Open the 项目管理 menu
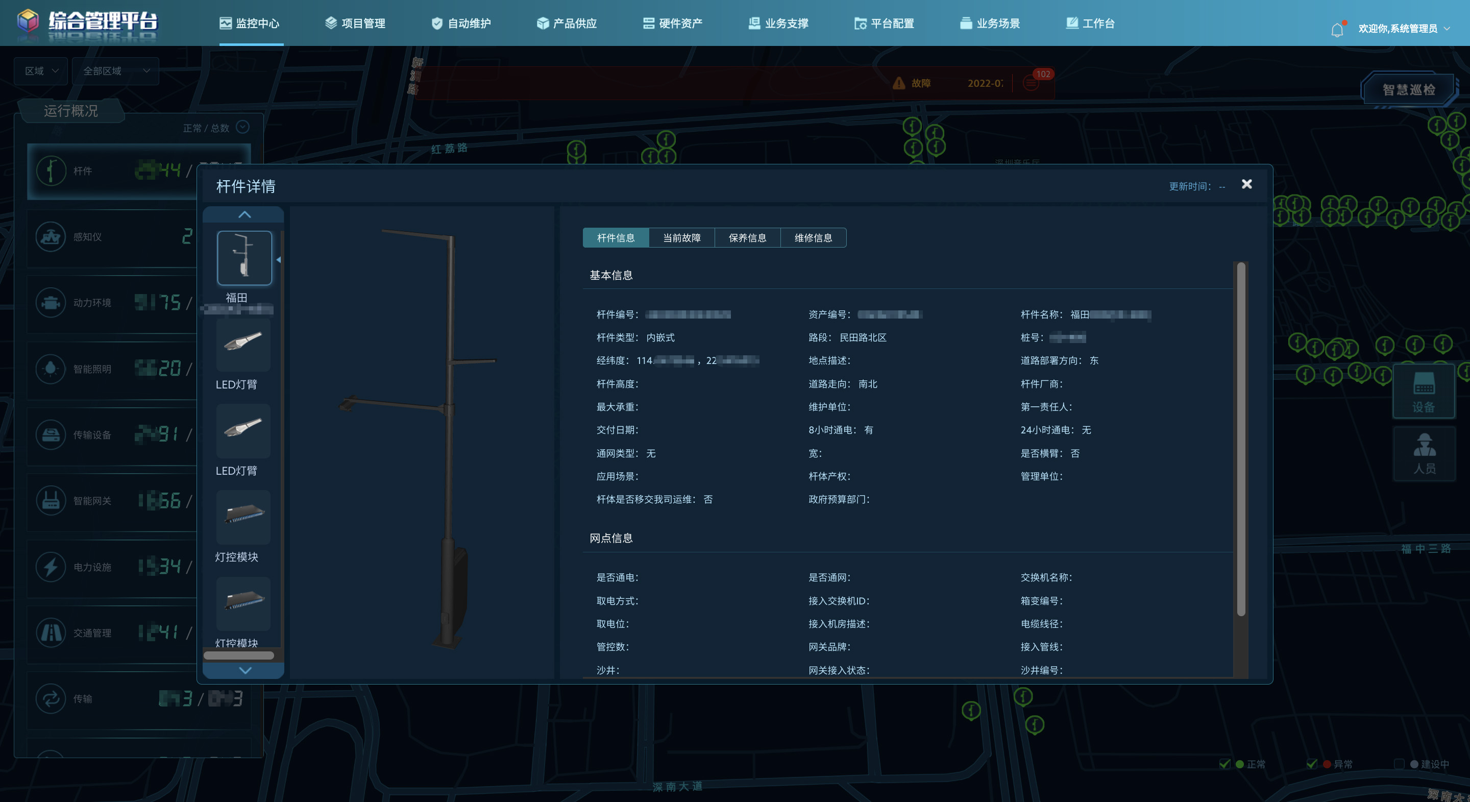The height and width of the screenshot is (802, 1470). coord(355,23)
